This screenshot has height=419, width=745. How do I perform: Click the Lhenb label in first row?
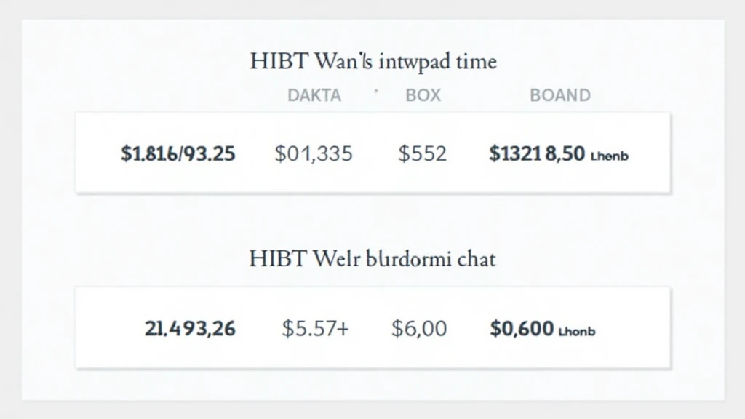[x=609, y=156]
